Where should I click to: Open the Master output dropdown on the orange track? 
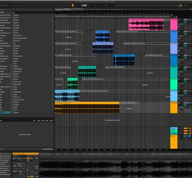tap(181, 110)
